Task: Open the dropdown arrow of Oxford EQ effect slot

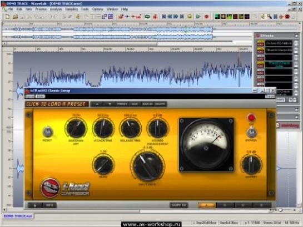Action: pos(296,43)
